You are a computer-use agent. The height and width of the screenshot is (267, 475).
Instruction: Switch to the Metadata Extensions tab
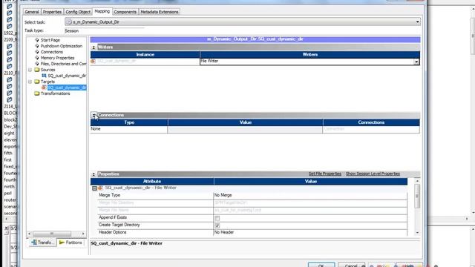(x=160, y=12)
